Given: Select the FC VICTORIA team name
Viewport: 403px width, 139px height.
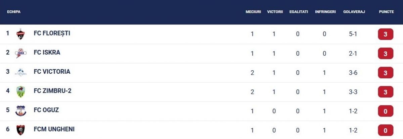Looking at the screenshot, I should pyautogui.click(x=52, y=72).
